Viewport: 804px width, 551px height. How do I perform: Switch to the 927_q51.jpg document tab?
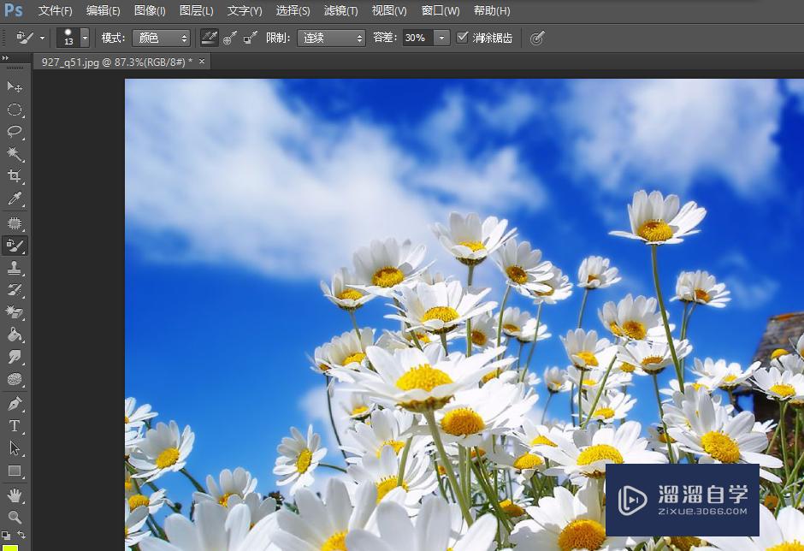coord(117,62)
